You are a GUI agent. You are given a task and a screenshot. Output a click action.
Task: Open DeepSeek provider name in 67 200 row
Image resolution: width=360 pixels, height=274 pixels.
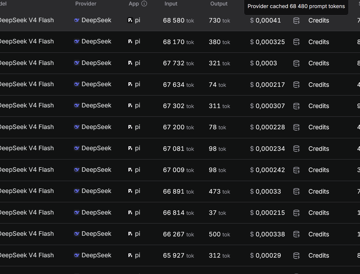(96, 127)
